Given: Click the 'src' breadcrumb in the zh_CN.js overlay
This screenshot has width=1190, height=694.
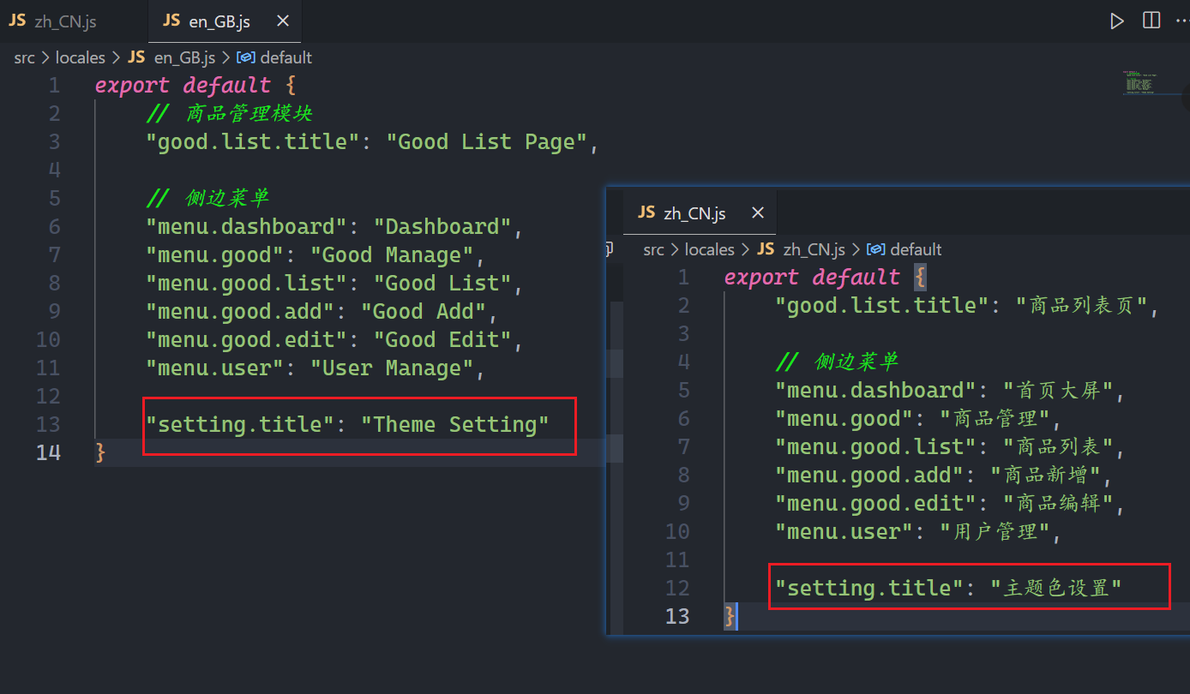Looking at the screenshot, I should (653, 249).
